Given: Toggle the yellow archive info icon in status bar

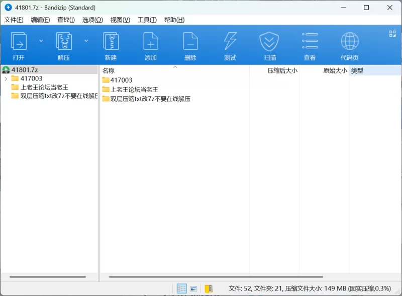Looking at the screenshot, I should tap(209, 288).
